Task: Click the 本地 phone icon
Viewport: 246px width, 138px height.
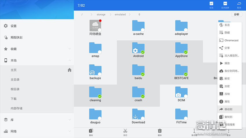Action: pos(6,60)
